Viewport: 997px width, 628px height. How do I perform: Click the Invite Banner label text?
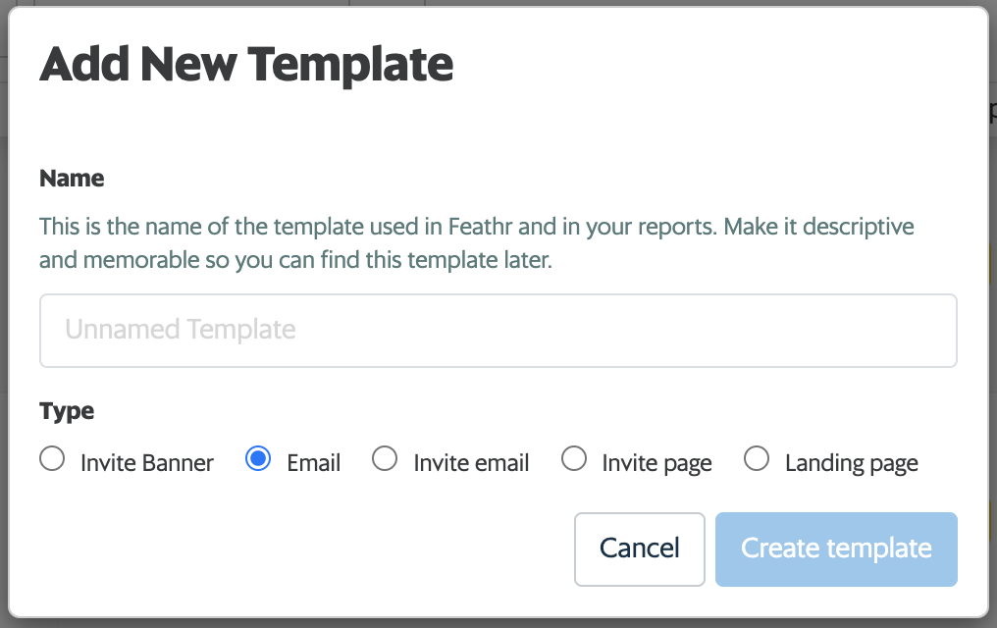pos(147,463)
